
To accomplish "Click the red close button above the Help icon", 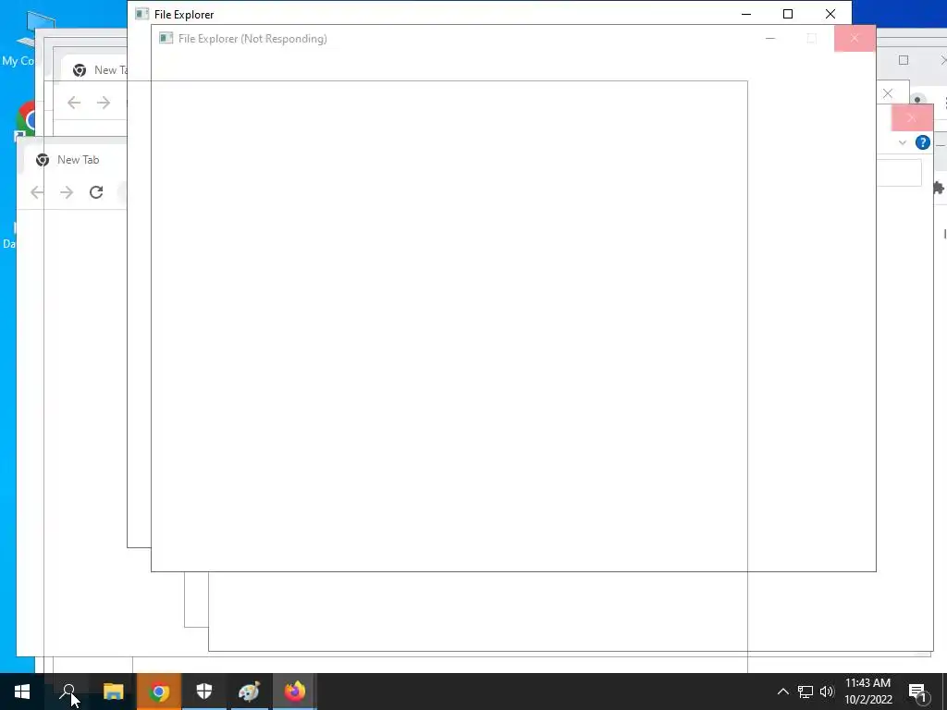I will pyautogui.click(x=912, y=117).
